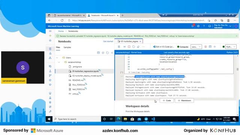Switch to the Files tab
The height and width of the screenshot is (135, 240).
(58, 47)
